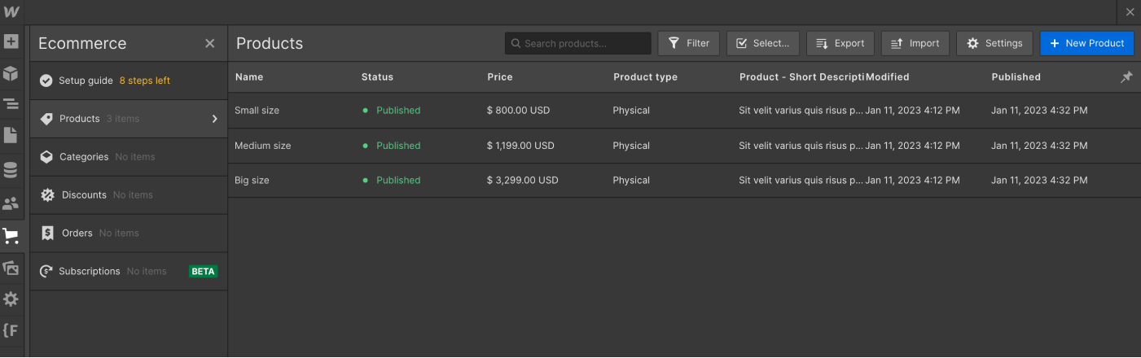
Task: Expand the Products chevron arrow
Action: [x=215, y=119]
